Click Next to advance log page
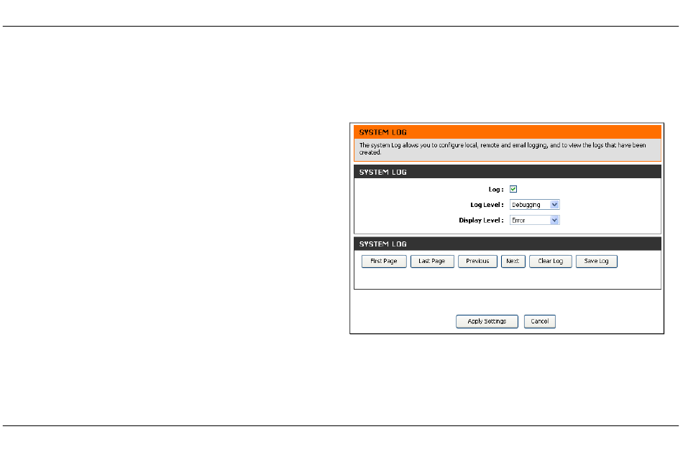683x470 pixels. pyautogui.click(x=513, y=262)
